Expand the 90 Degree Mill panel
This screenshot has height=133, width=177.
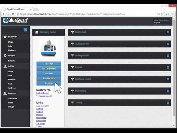168,56
